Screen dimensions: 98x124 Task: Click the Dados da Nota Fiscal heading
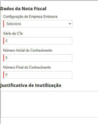(23, 9)
